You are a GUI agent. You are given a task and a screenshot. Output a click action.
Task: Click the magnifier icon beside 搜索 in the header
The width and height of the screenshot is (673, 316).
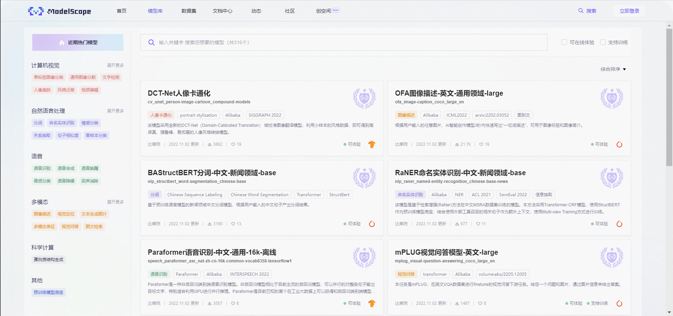pos(581,11)
